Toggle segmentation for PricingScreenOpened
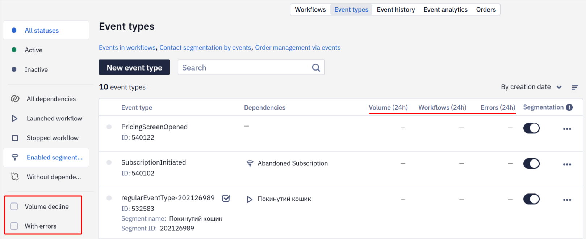This screenshot has height=239, width=586. [x=531, y=128]
